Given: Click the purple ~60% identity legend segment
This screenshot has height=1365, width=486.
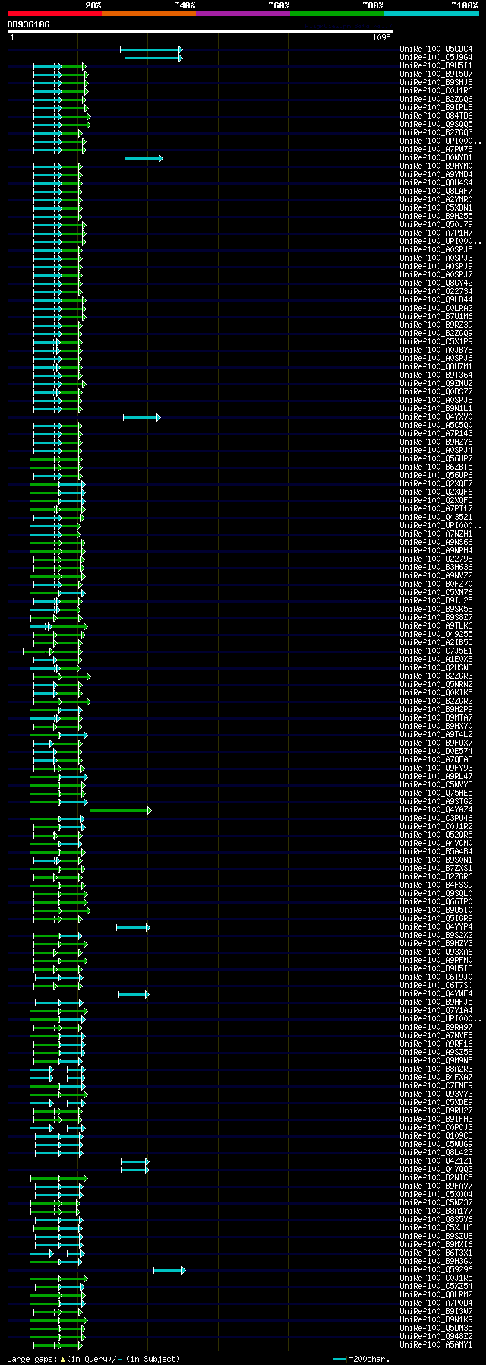Looking at the screenshot, I should pos(242,14).
